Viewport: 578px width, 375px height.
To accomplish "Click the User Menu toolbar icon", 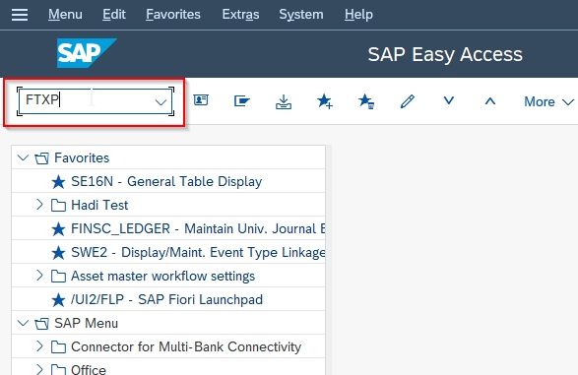I will (201, 100).
